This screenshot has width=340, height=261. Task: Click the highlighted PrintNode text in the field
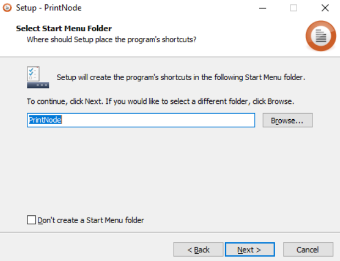point(44,120)
